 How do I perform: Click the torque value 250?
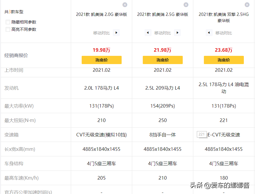coord(163,121)
